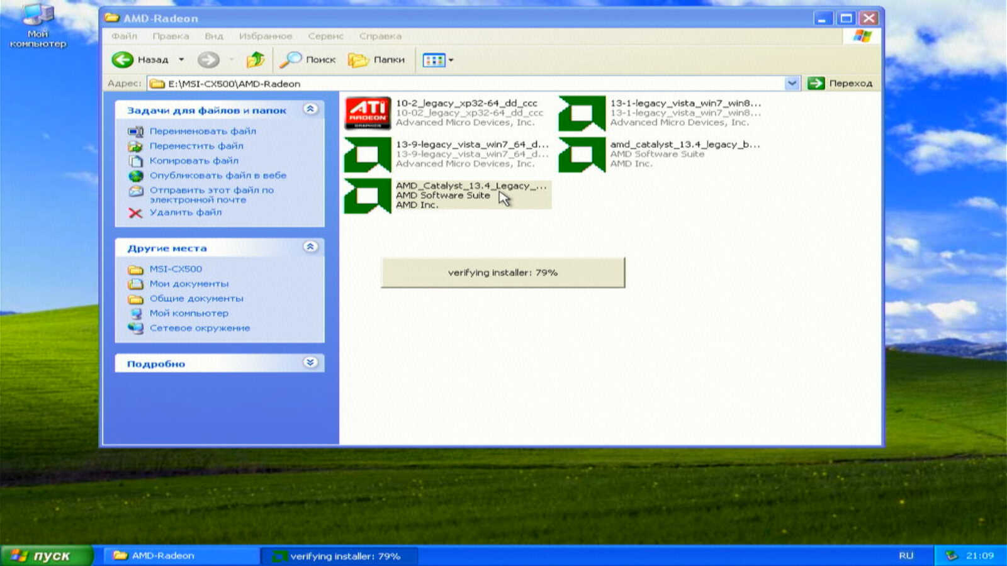Screen dimensions: 1007x566
Task: Open Общие документы in Другие места
Action: coord(196,299)
